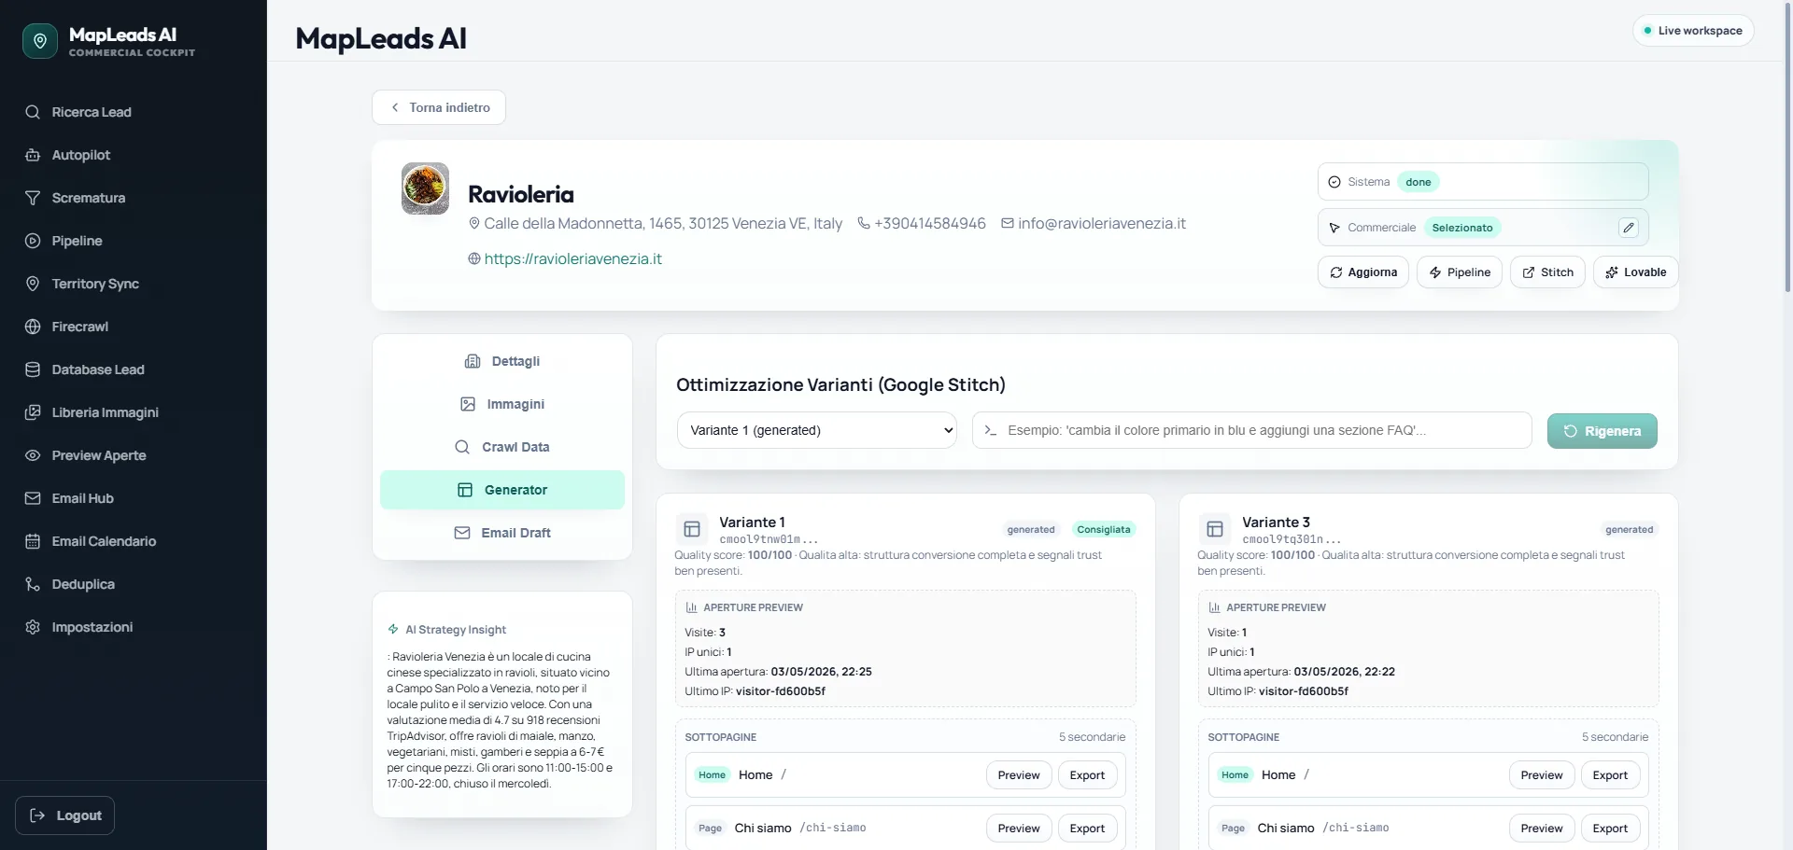Preview Chi siamo page of Variante 3
Viewport: 1793px width, 850px height.
pyautogui.click(x=1542, y=829)
